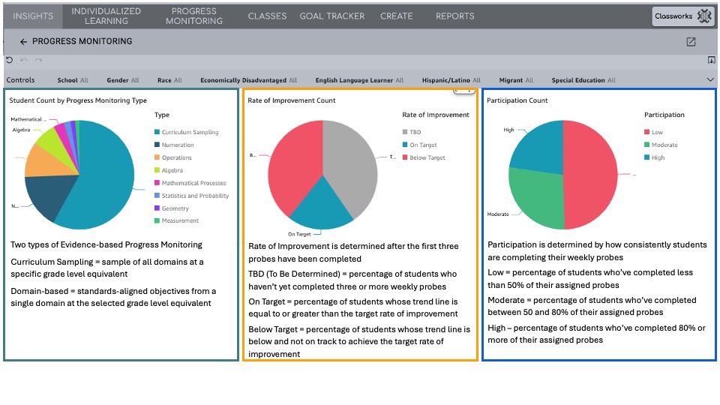Select the Progress Monitoring tab
This screenshot has width=720, height=405.
(193, 16)
